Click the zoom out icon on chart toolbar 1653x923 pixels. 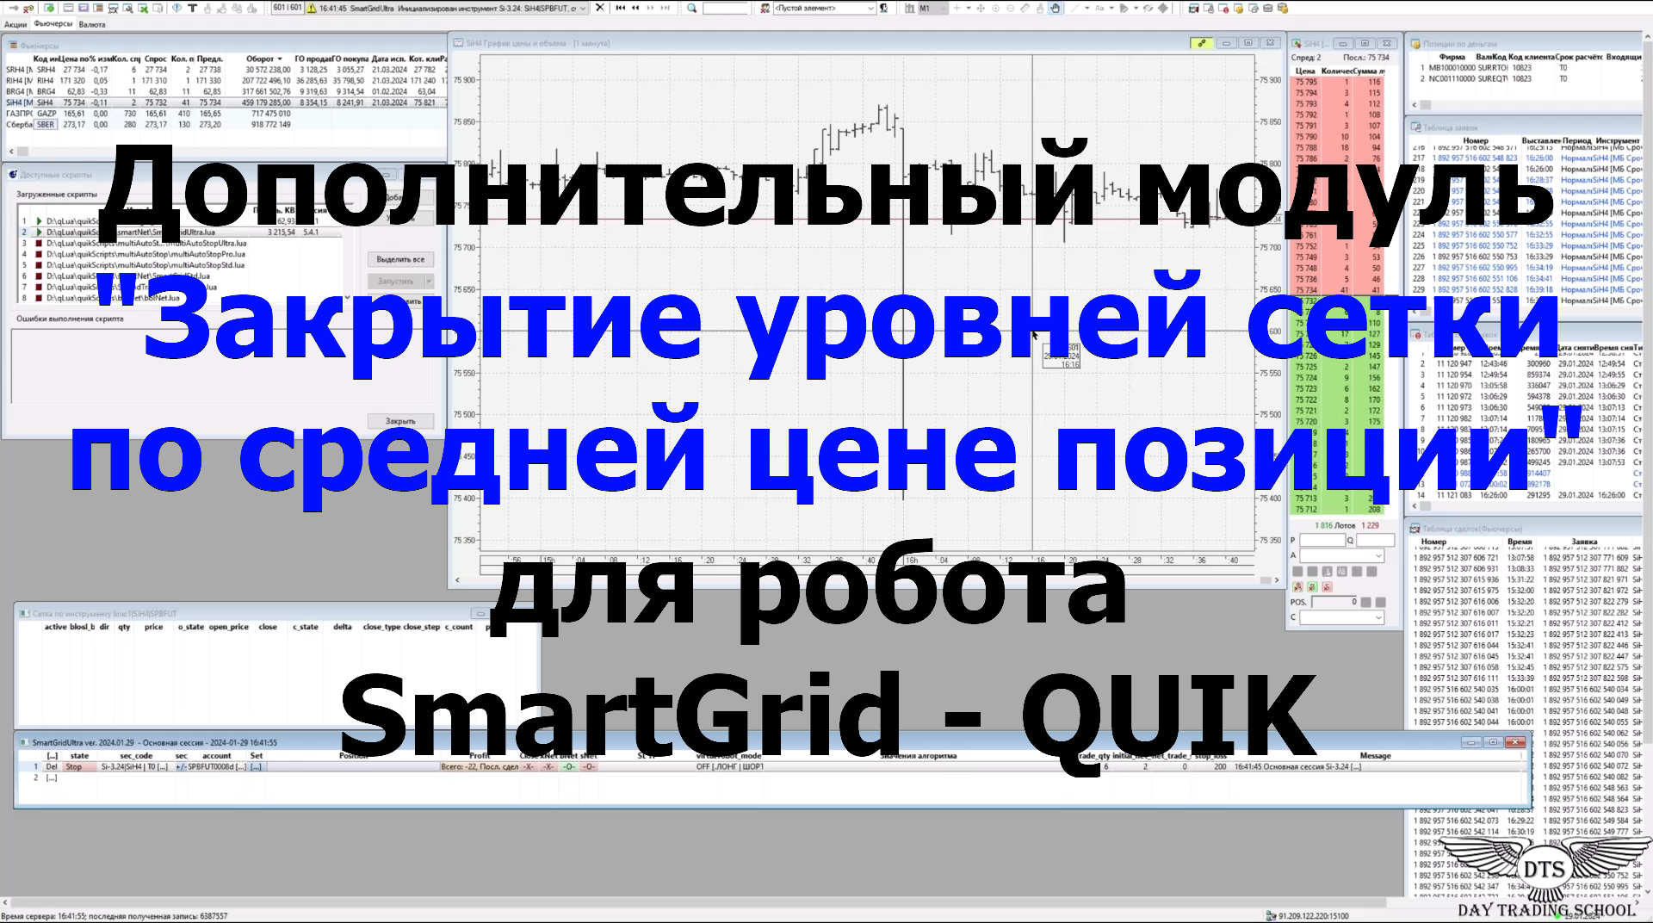pos(1011,9)
